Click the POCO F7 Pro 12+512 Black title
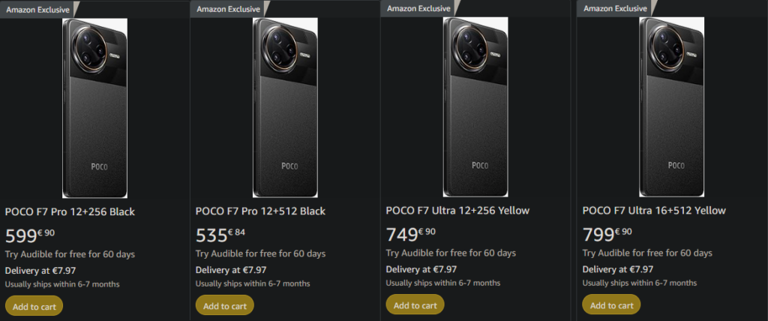The width and height of the screenshot is (768, 321). pyautogui.click(x=260, y=211)
